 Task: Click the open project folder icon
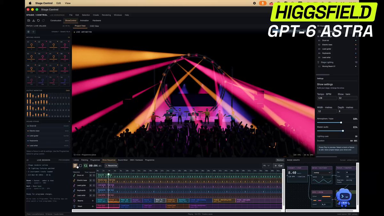(29, 20)
